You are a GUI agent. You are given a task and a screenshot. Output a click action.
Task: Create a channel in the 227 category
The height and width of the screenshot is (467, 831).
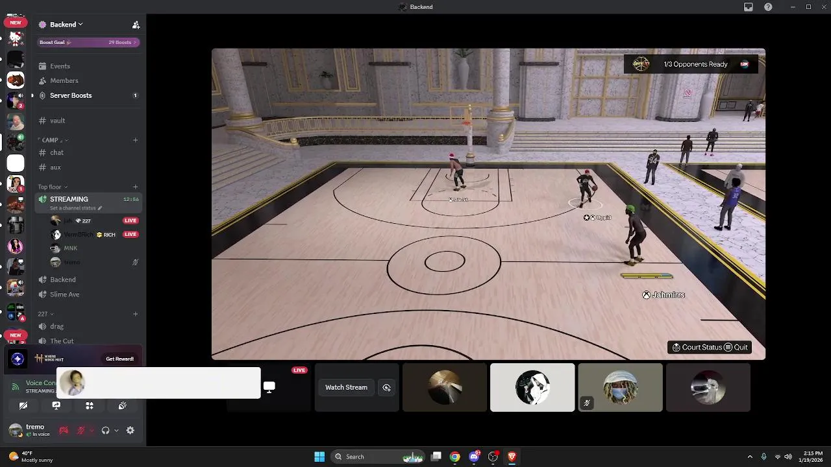pyautogui.click(x=135, y=314)
